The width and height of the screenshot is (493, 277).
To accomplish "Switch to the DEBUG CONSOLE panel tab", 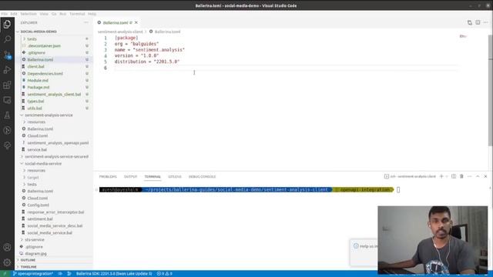I will tap(202, 176).
